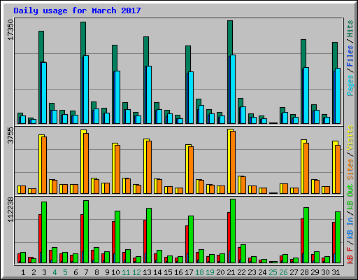Image resolution: width=358 pixels, height=280 pixels.
Task: Click the dark green Hits bar for day 7
Action: [x=83, y=39]
